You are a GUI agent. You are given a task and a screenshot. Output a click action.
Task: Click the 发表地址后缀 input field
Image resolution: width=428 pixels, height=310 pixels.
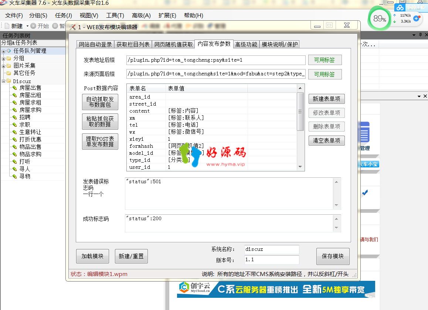216,60
